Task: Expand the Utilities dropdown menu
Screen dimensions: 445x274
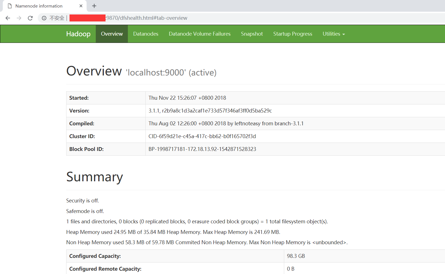Action: tap(334, 34)
